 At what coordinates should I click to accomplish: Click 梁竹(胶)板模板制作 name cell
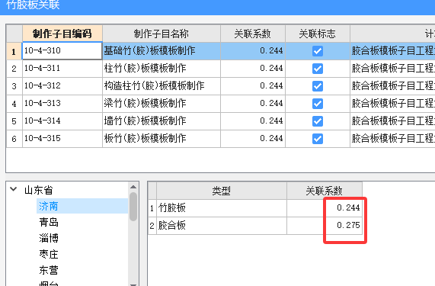162,104
